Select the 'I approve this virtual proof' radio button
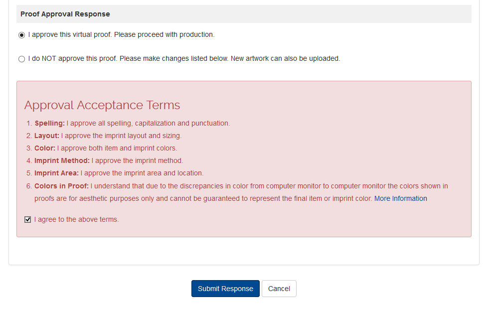The image size is (489, 313). coord(21,35)
